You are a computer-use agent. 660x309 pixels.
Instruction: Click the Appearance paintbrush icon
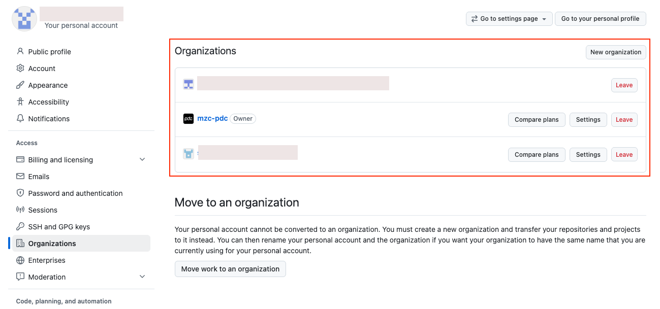[x=20, y=85]
